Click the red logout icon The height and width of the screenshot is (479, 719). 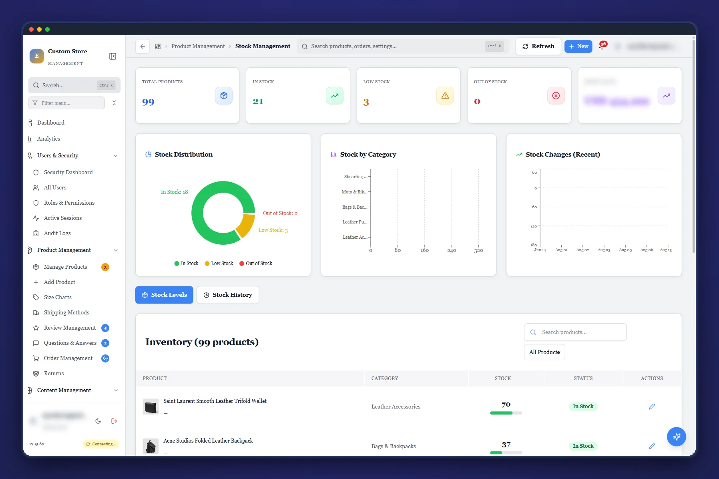[114, 421]
